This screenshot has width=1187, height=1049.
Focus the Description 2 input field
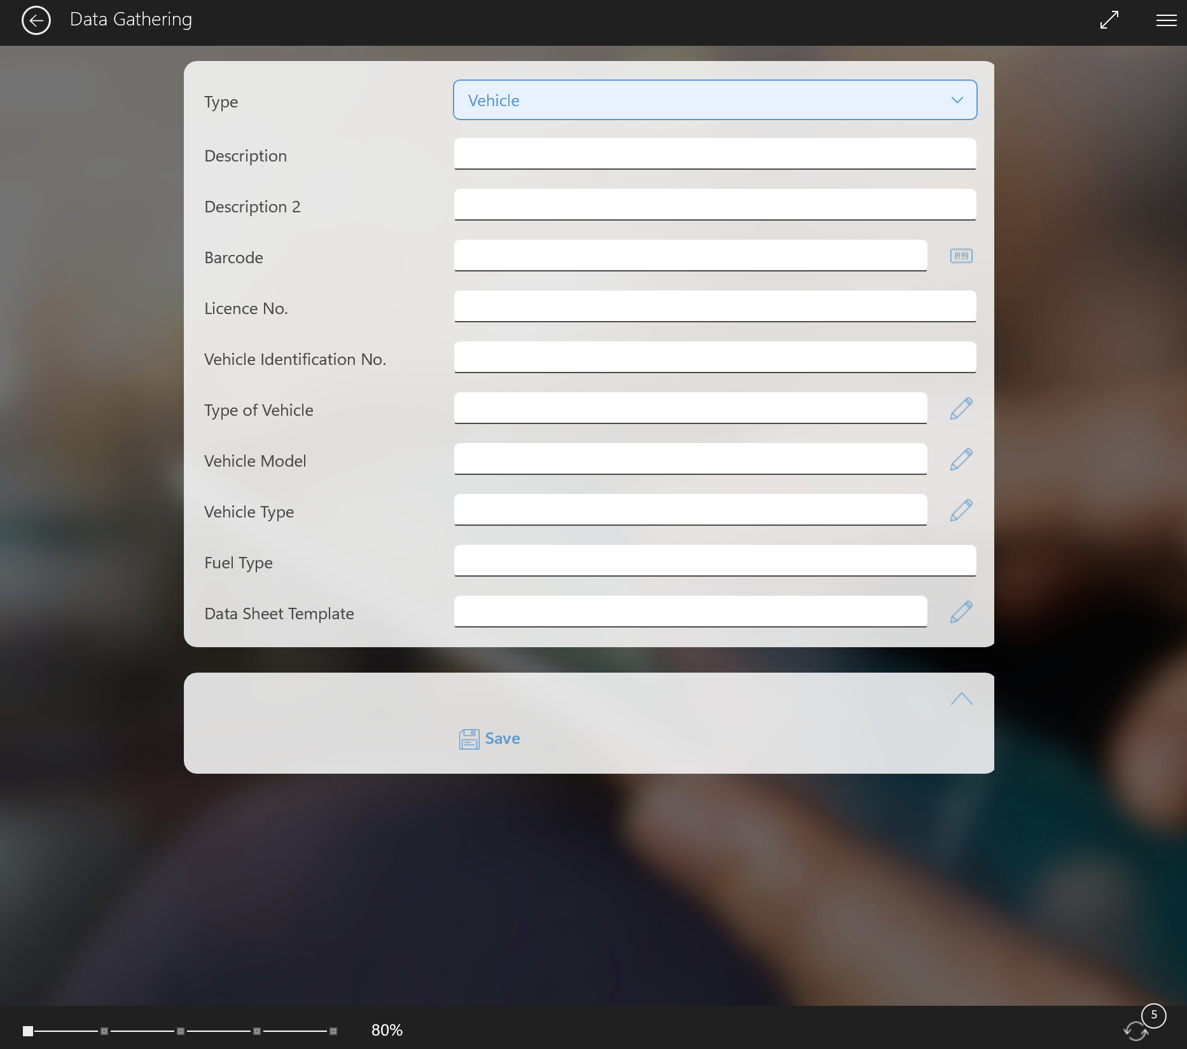pyautogui.click(x=715, y=205)
